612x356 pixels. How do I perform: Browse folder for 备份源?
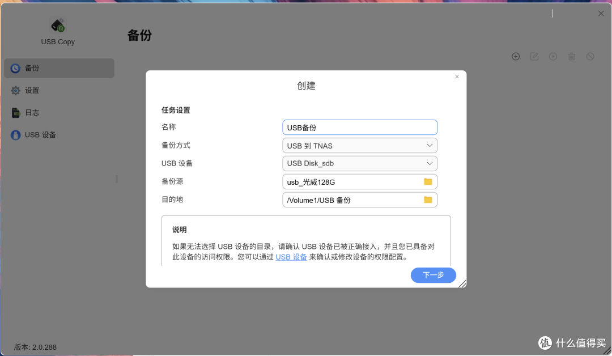click(428, 181)
